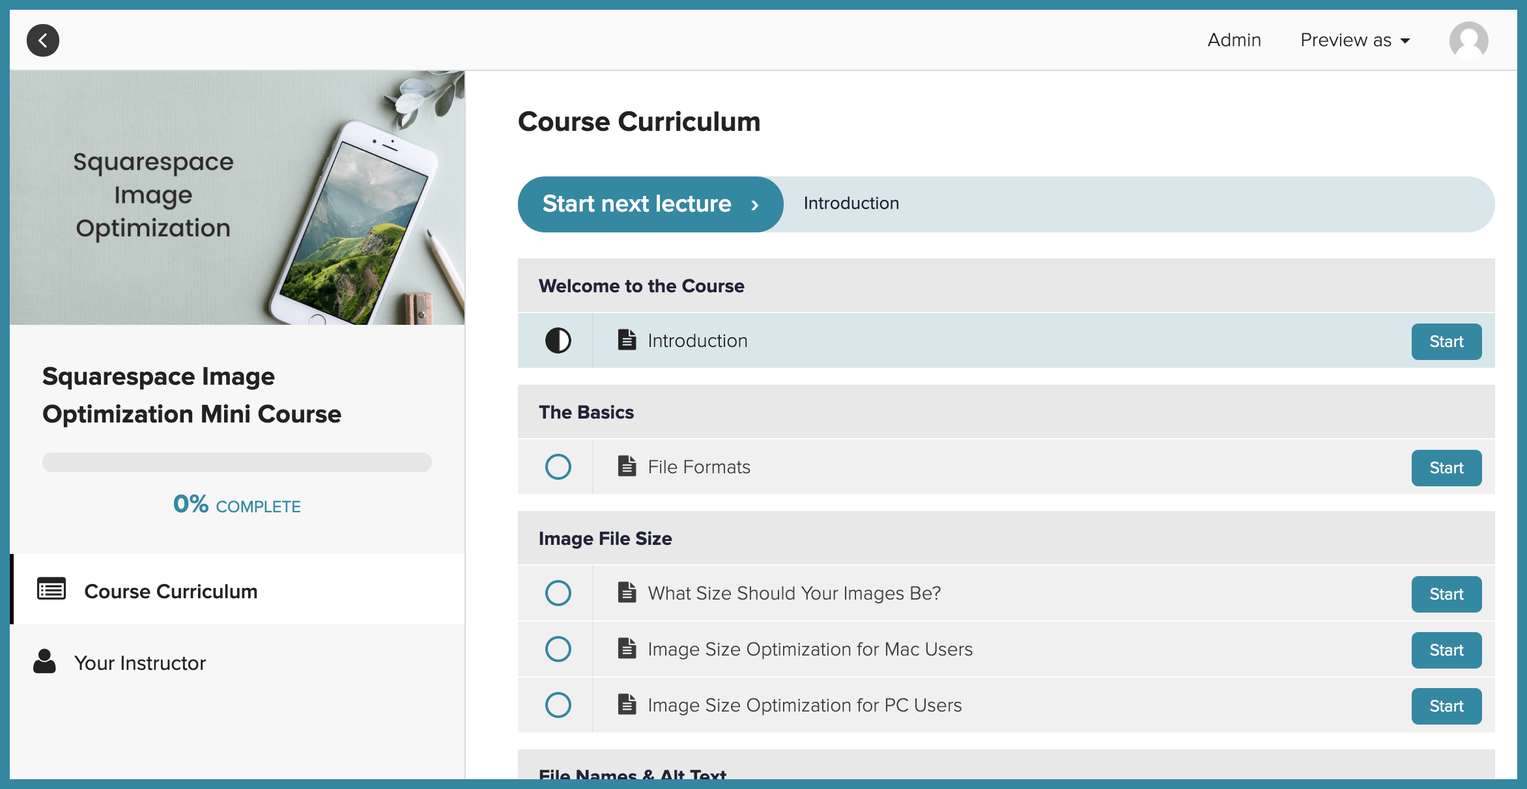Toggle the File Formats completion circle
1527x789 pixels.
558,467
